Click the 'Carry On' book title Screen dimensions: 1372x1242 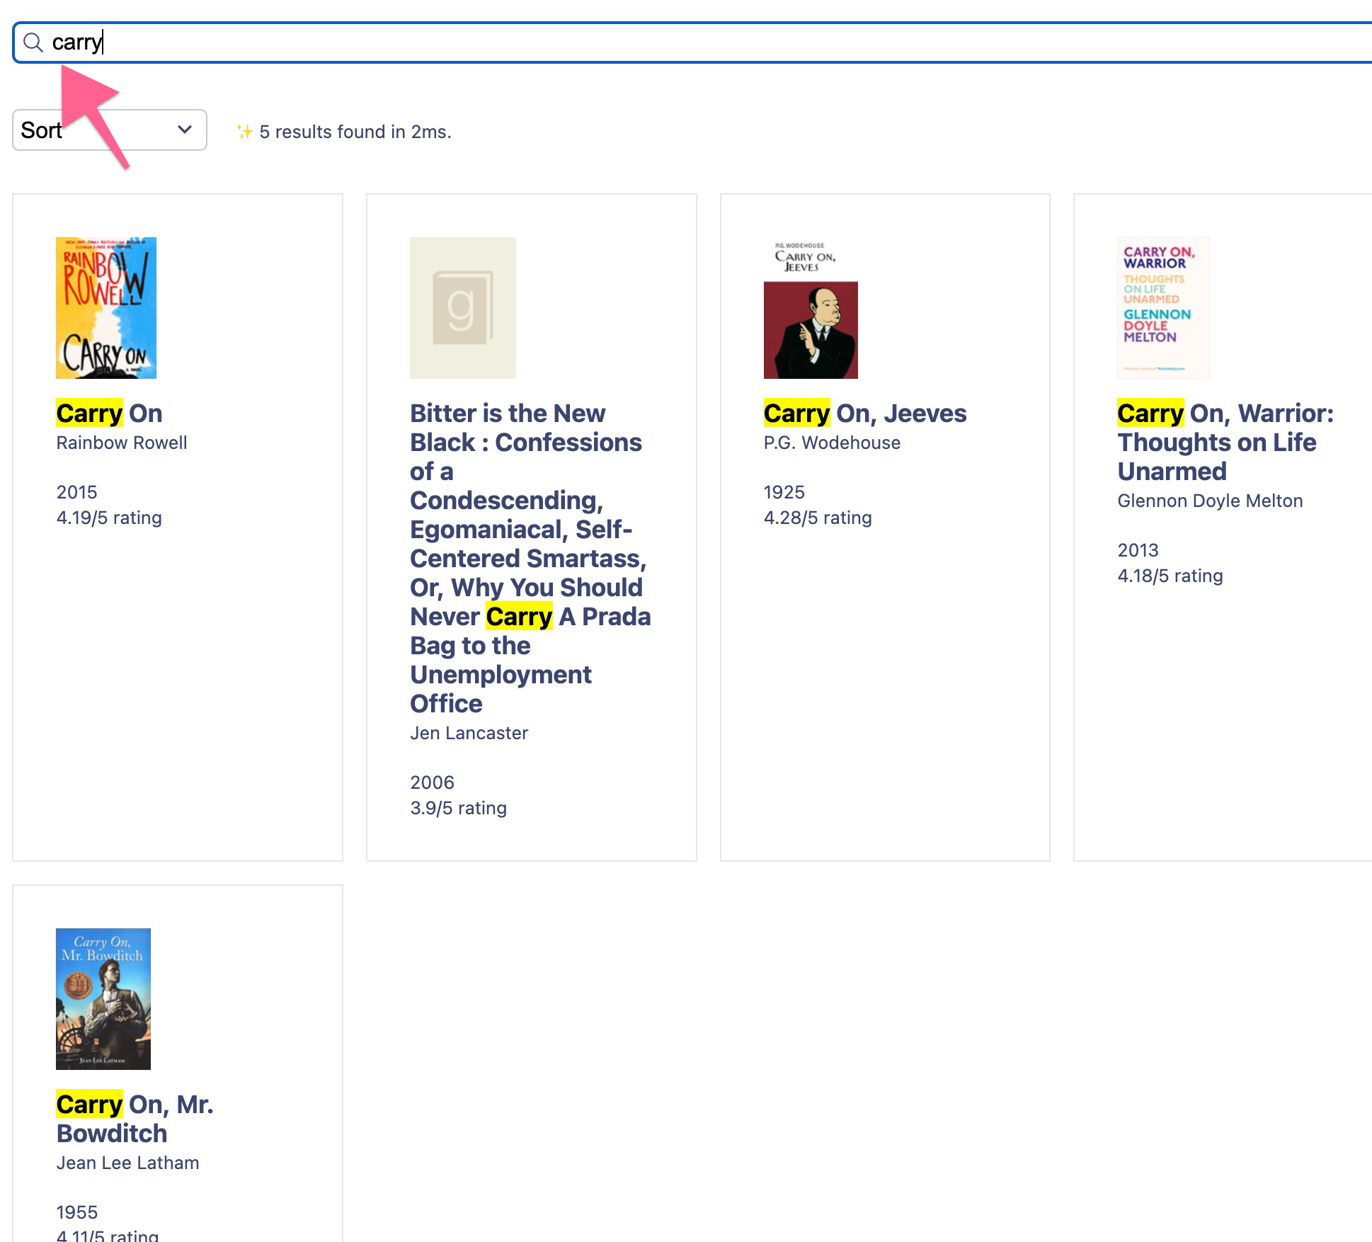pyautogui.click(x=109, y=413)
